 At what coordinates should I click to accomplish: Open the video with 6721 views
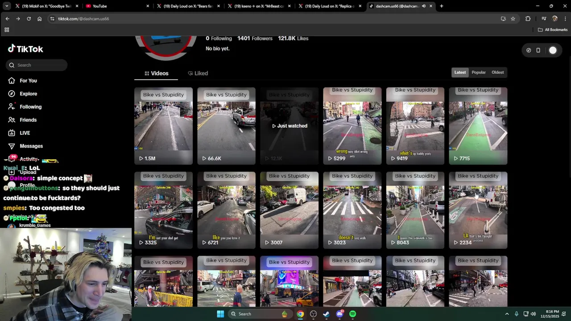[x=226, y=210]
